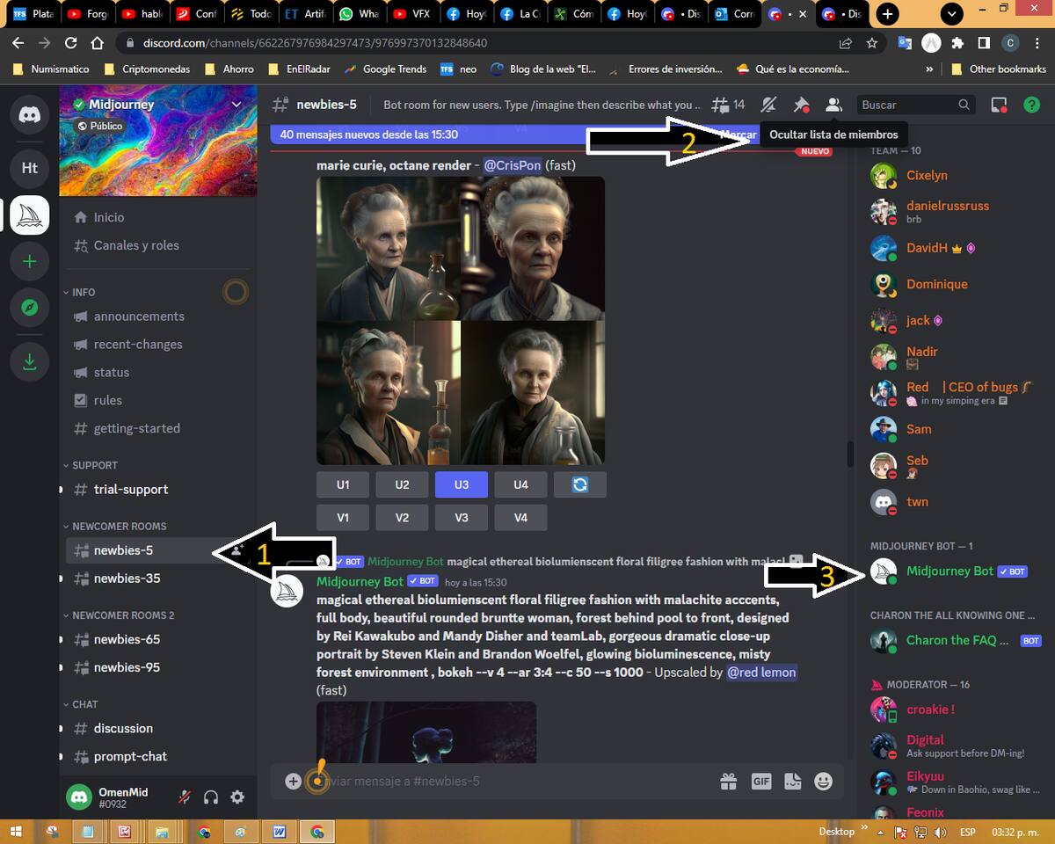Click the chat scrollbar thumb
Viewport: 1055px width, 844px height.
tap(850, 454)
